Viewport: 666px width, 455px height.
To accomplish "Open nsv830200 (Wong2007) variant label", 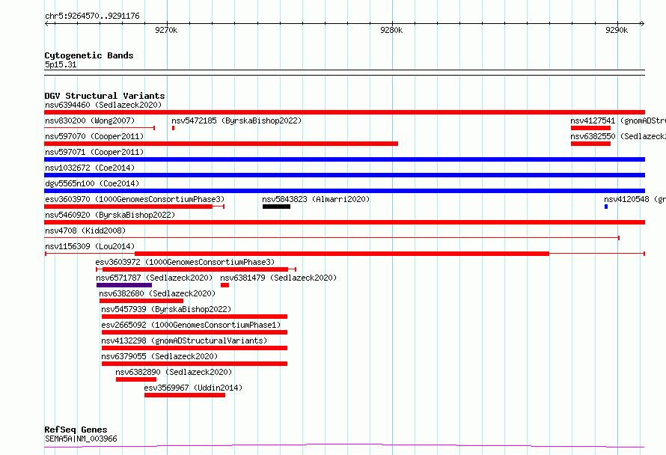I will 90,120.
